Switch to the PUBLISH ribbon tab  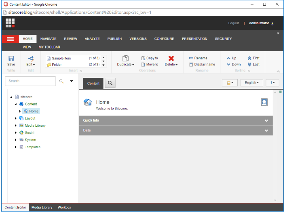pos(114,39)
